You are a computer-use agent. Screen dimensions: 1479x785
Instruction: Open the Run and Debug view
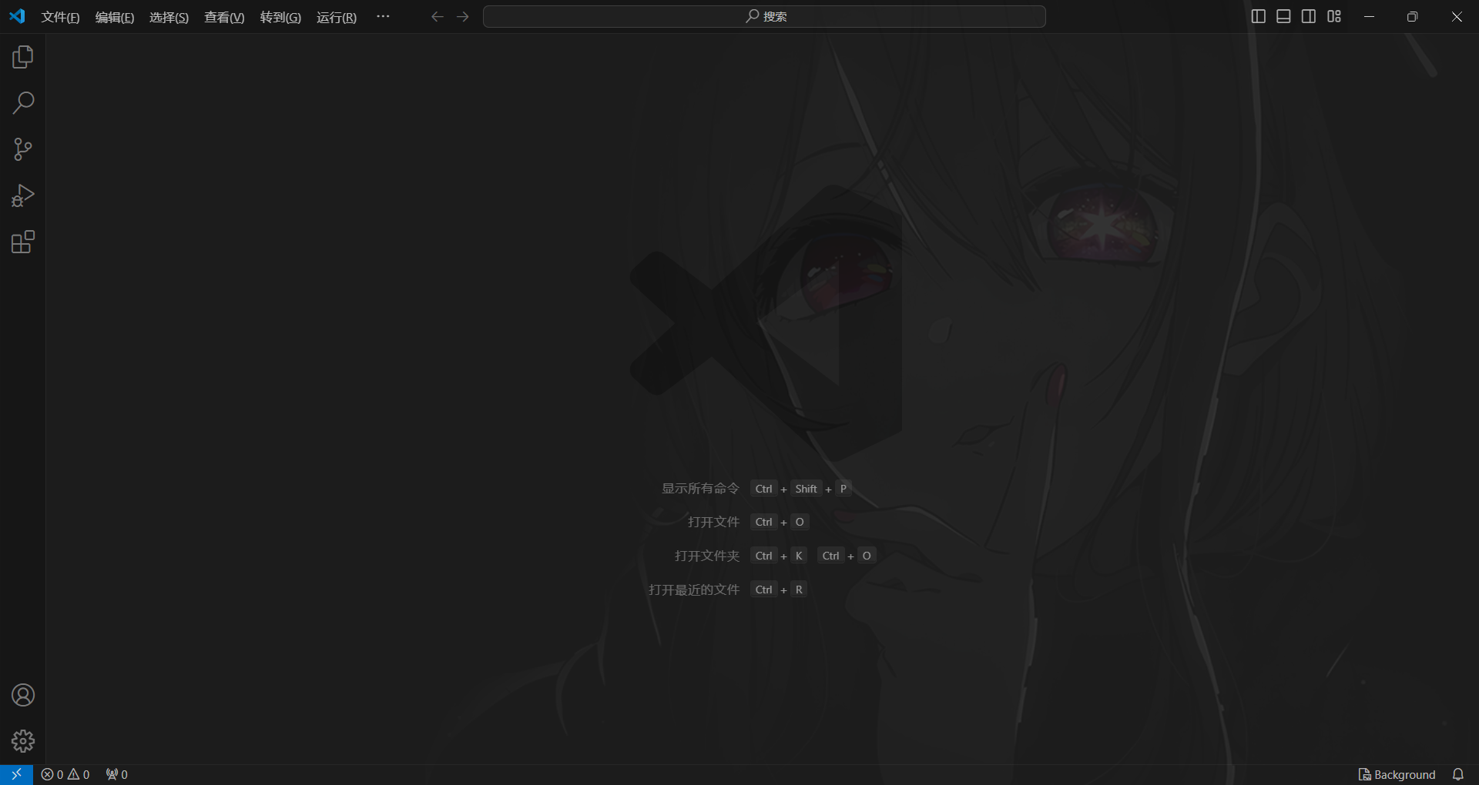[23, 195]
